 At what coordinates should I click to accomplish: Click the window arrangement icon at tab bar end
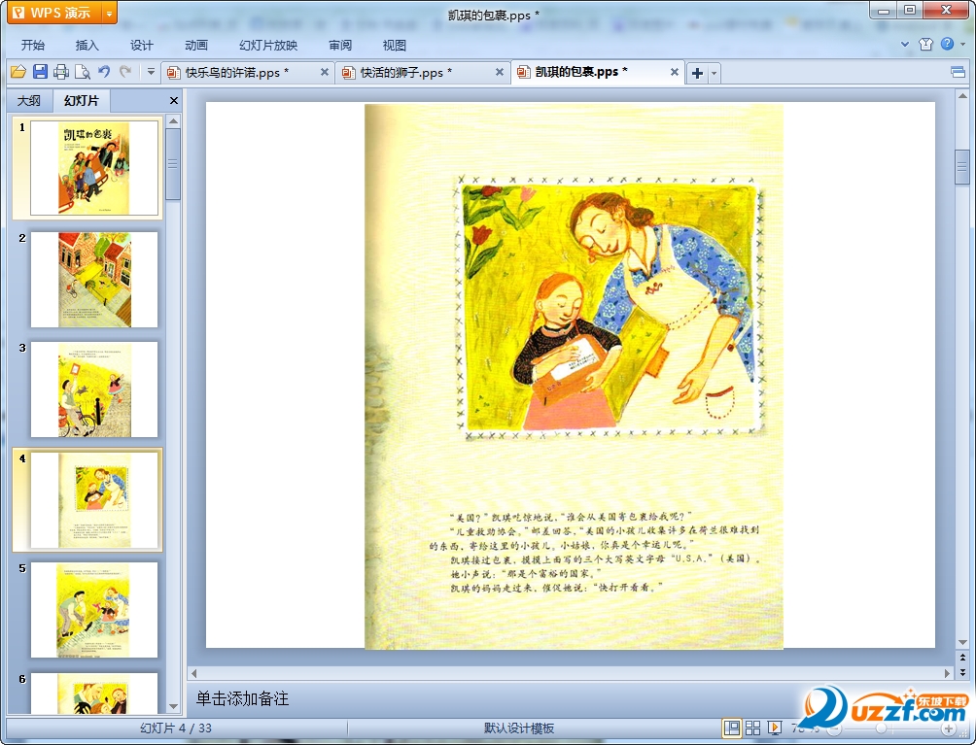(958, 73)
